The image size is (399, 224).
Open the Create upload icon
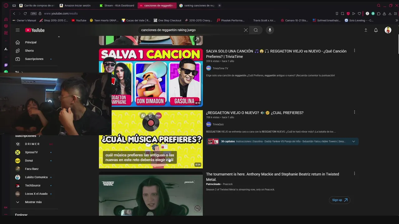point(366,30)
